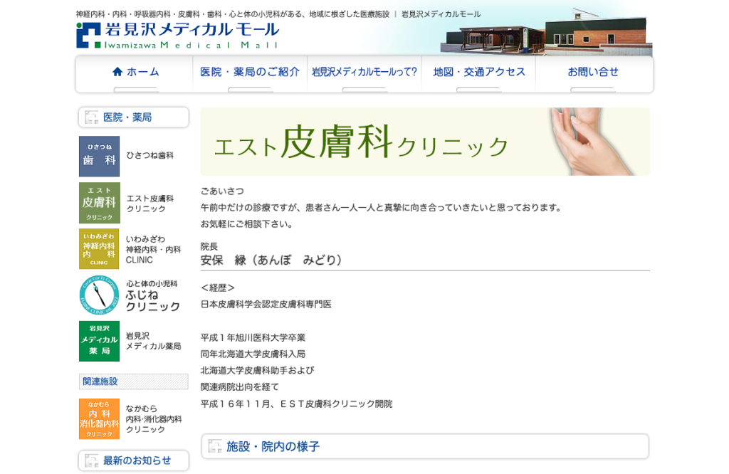Click いわみざわ神経内科・内科 CLINIC link
Viewport: 729px width, 474px height.
153,250
